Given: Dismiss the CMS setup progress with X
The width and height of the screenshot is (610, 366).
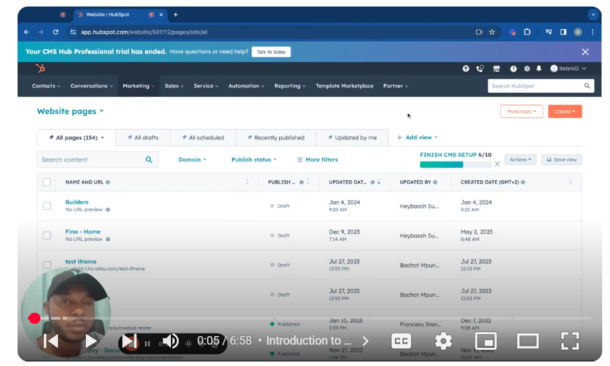Looking at the screenshot, I should pos(497,164).
